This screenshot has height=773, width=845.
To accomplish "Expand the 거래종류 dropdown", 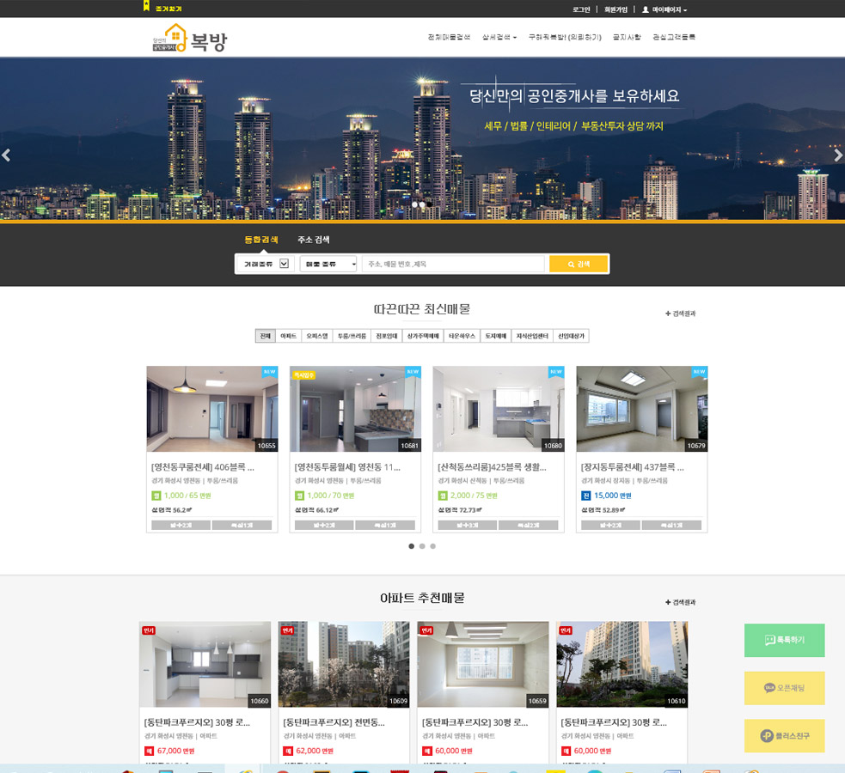I will point(266,264).
